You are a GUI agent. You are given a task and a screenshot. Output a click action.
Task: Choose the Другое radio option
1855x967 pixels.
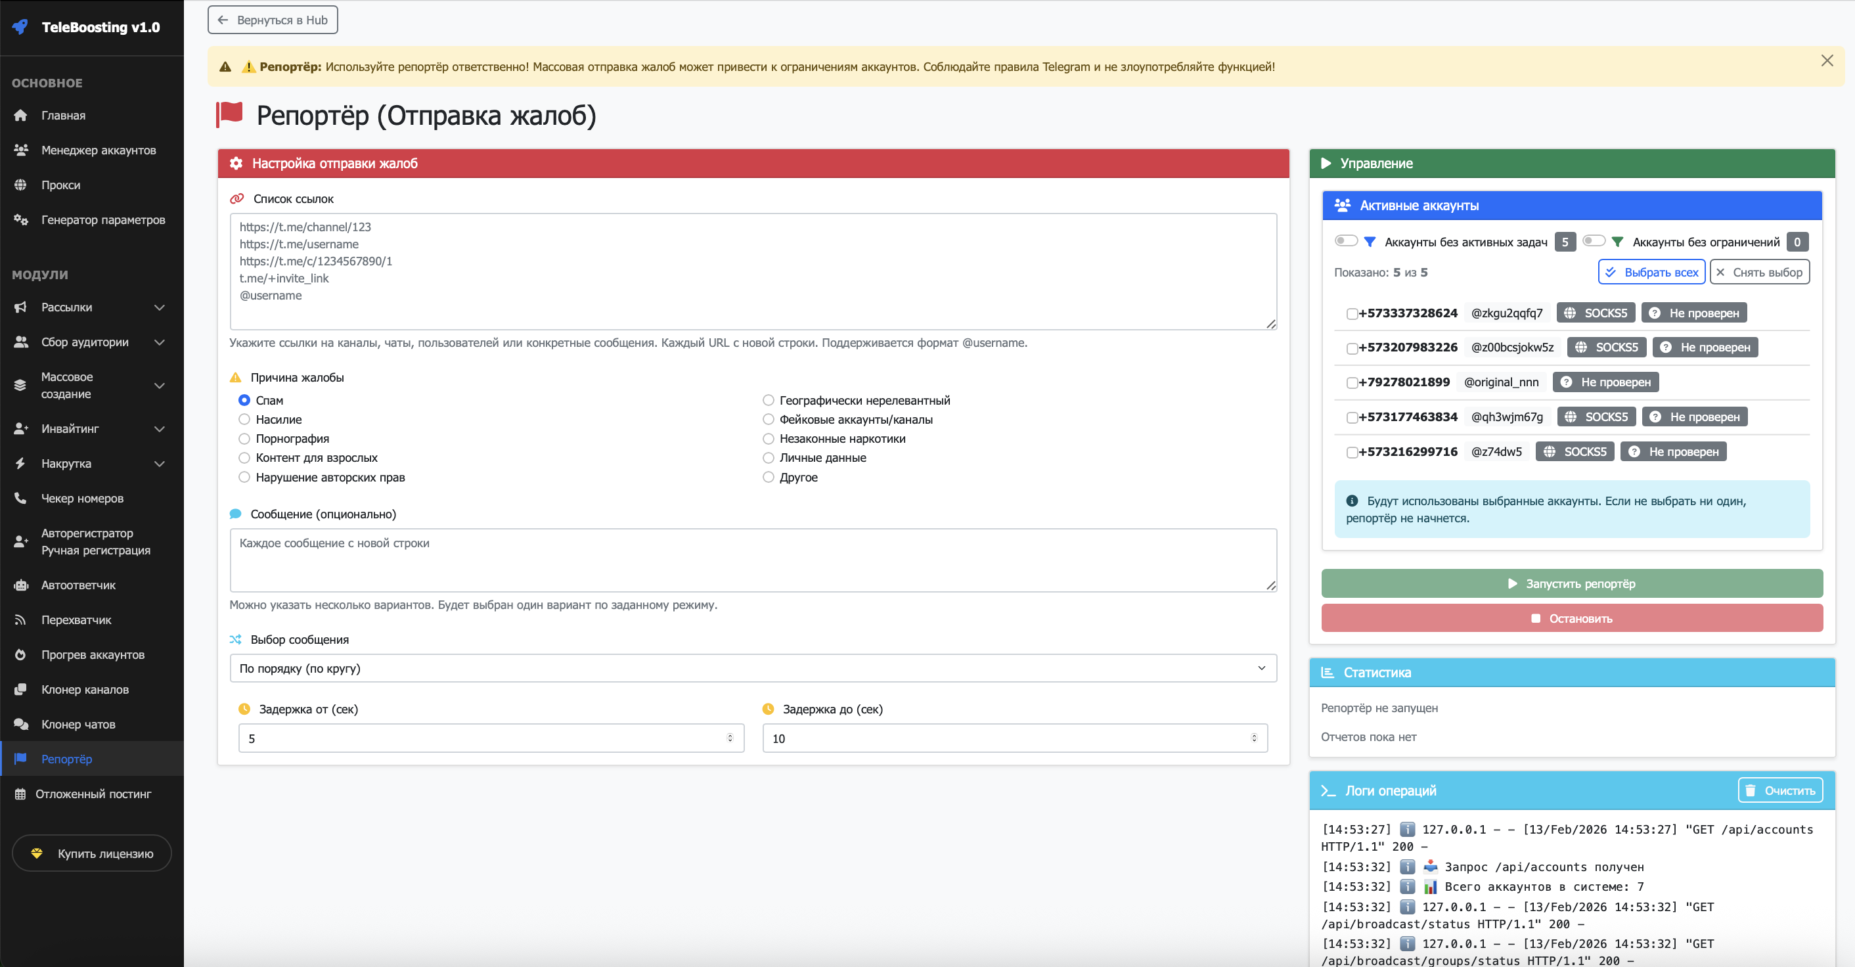coord(769,477)
